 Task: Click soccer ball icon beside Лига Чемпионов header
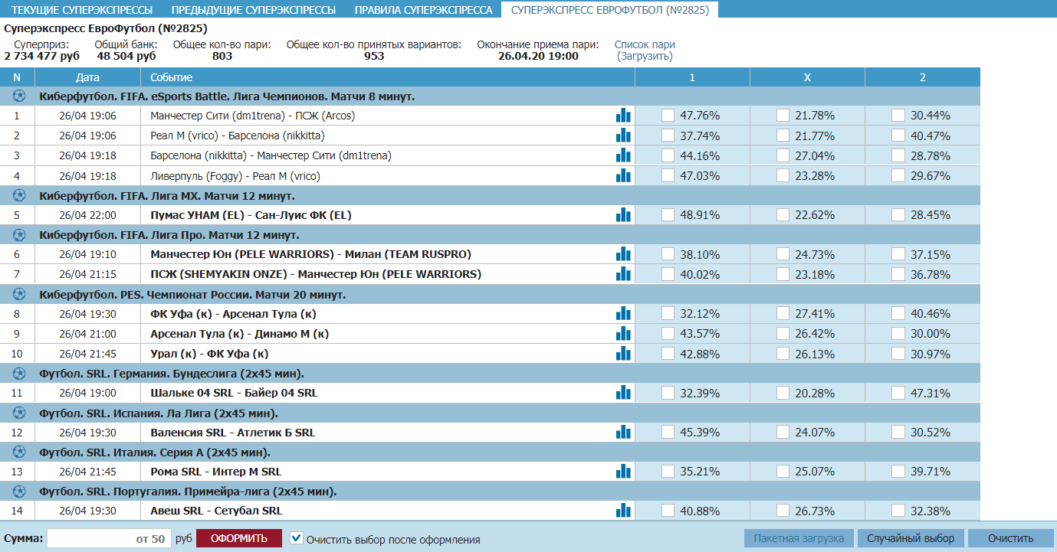click(19, 96)
